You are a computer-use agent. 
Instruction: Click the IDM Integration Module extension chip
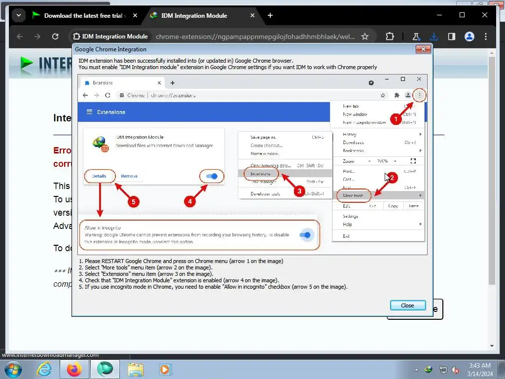pyautogui.click(x=110, y=37)
